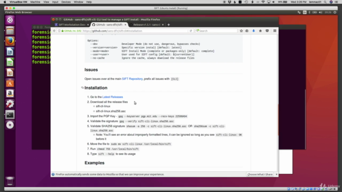Screen dimensions: 342x192
Task: Open Siri from the menu bar
Action: (x=331, y=2)
